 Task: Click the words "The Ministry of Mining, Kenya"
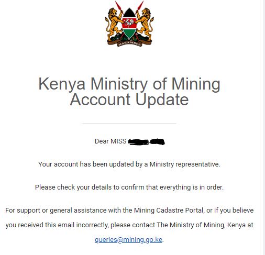[191, 225]
